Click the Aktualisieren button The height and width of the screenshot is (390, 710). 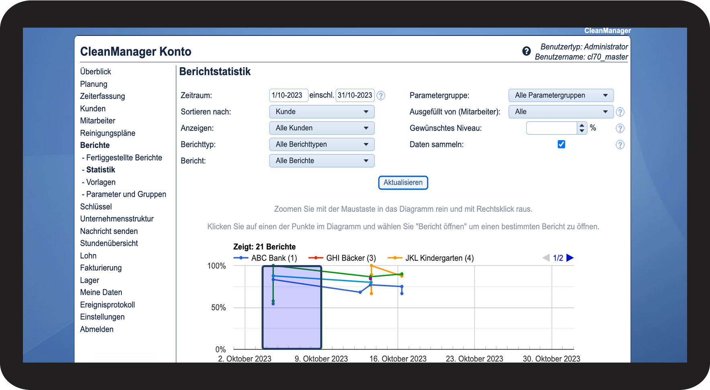coord(403,182)
